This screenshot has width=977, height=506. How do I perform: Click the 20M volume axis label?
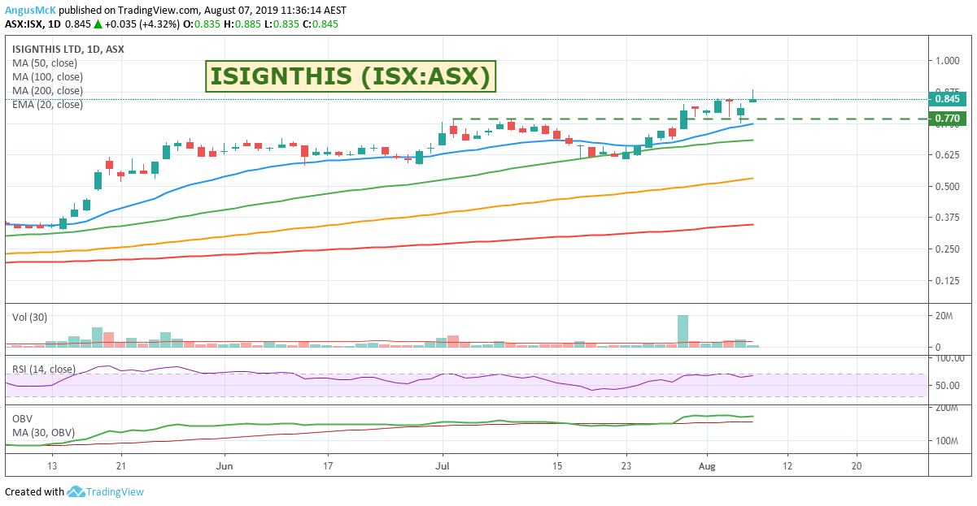pos(944,315)
